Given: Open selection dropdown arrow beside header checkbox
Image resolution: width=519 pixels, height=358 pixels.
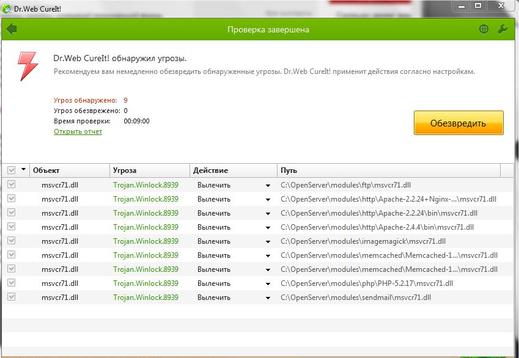Looking at the screenshot, I should pos(23,170).
